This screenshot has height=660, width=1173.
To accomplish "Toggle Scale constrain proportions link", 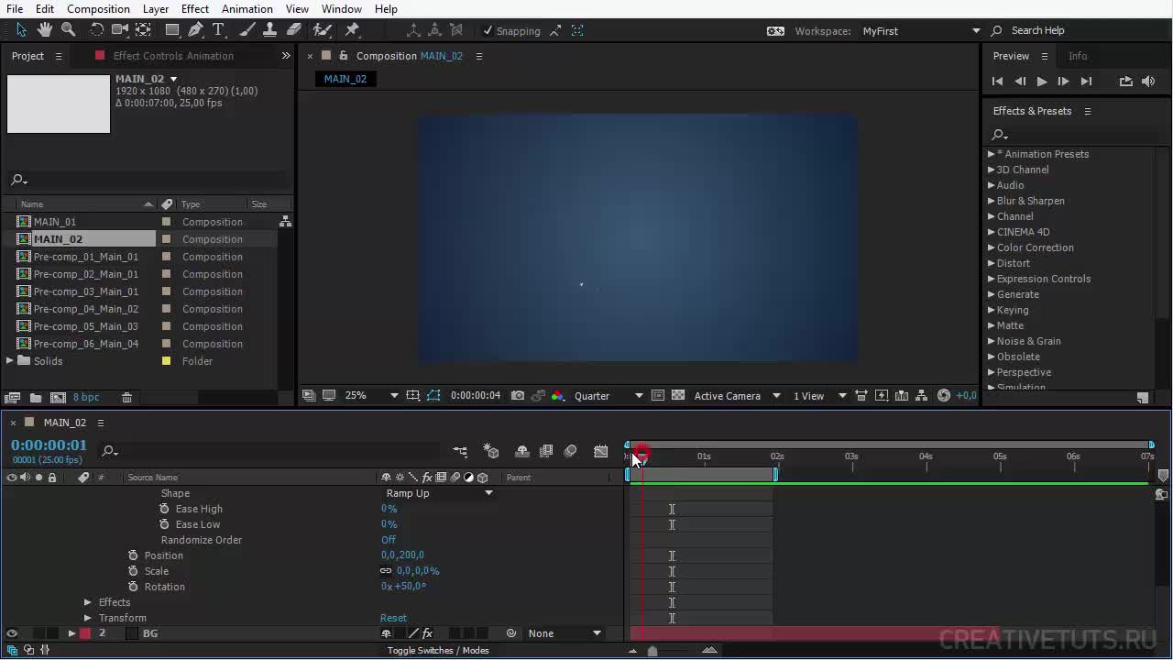I will point(386,571).
